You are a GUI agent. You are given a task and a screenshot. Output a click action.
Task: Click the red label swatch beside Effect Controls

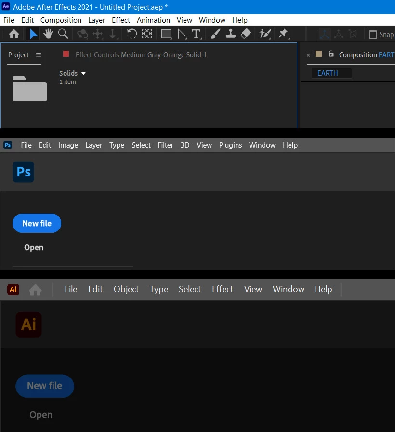pos(66,54)
